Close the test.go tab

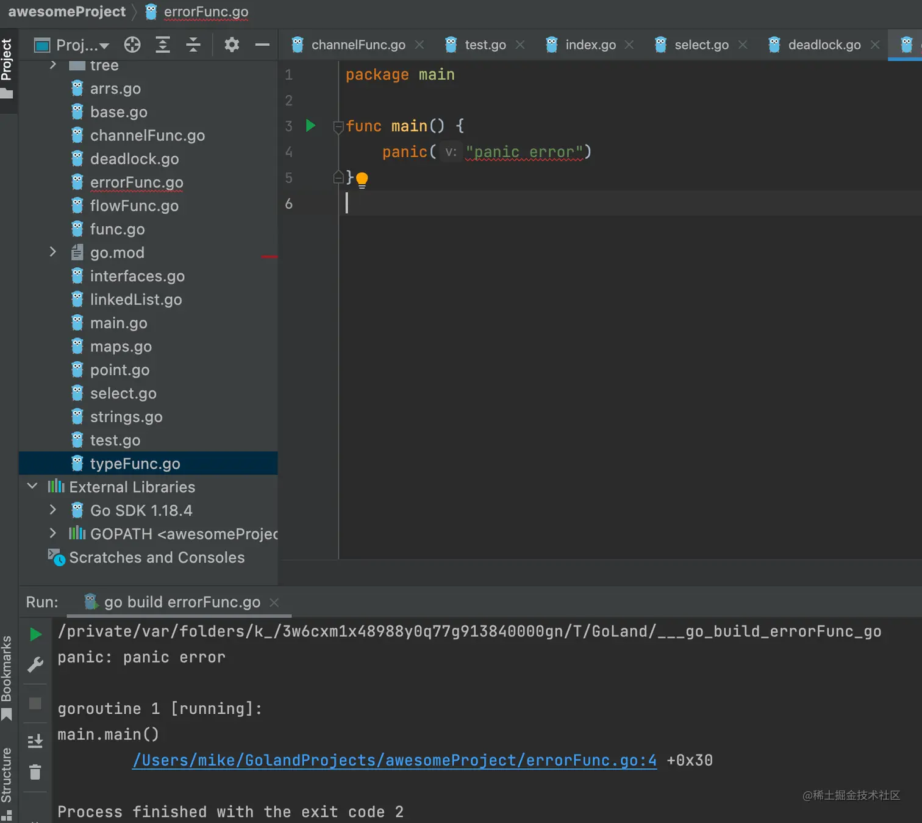[x=520, y=45]
